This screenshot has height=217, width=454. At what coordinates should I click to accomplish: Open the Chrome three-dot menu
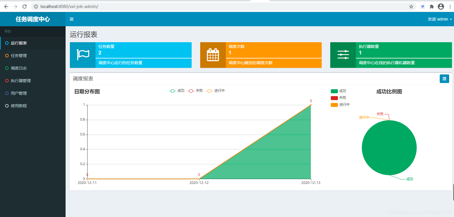click(450, 7)
